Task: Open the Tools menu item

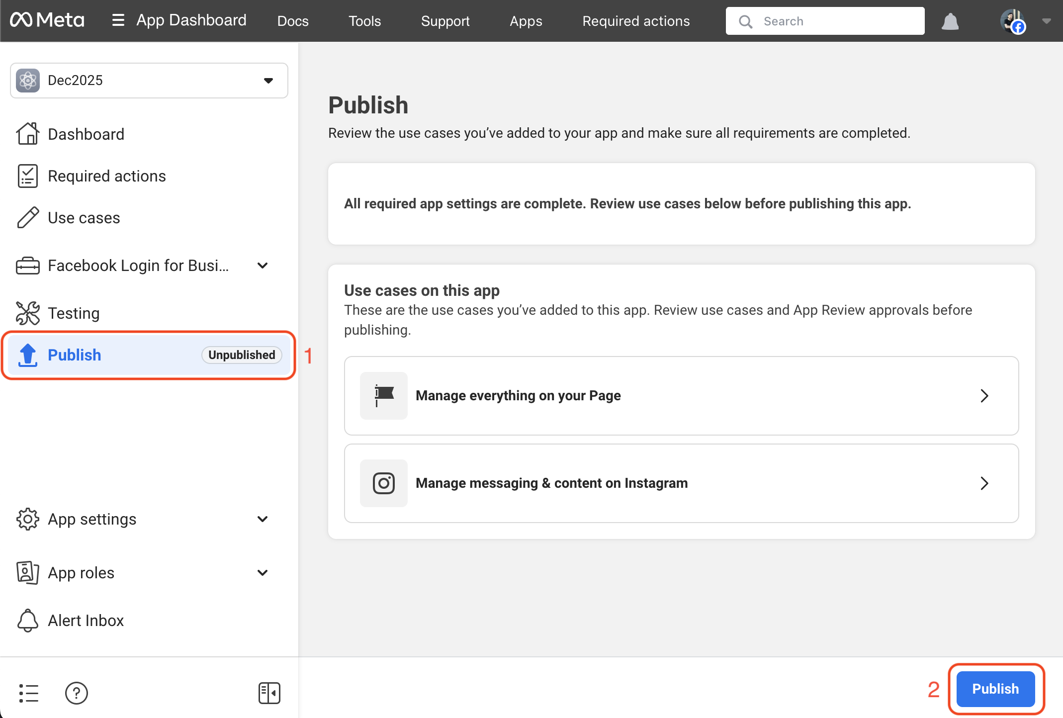Action: [x=364, y=21]
